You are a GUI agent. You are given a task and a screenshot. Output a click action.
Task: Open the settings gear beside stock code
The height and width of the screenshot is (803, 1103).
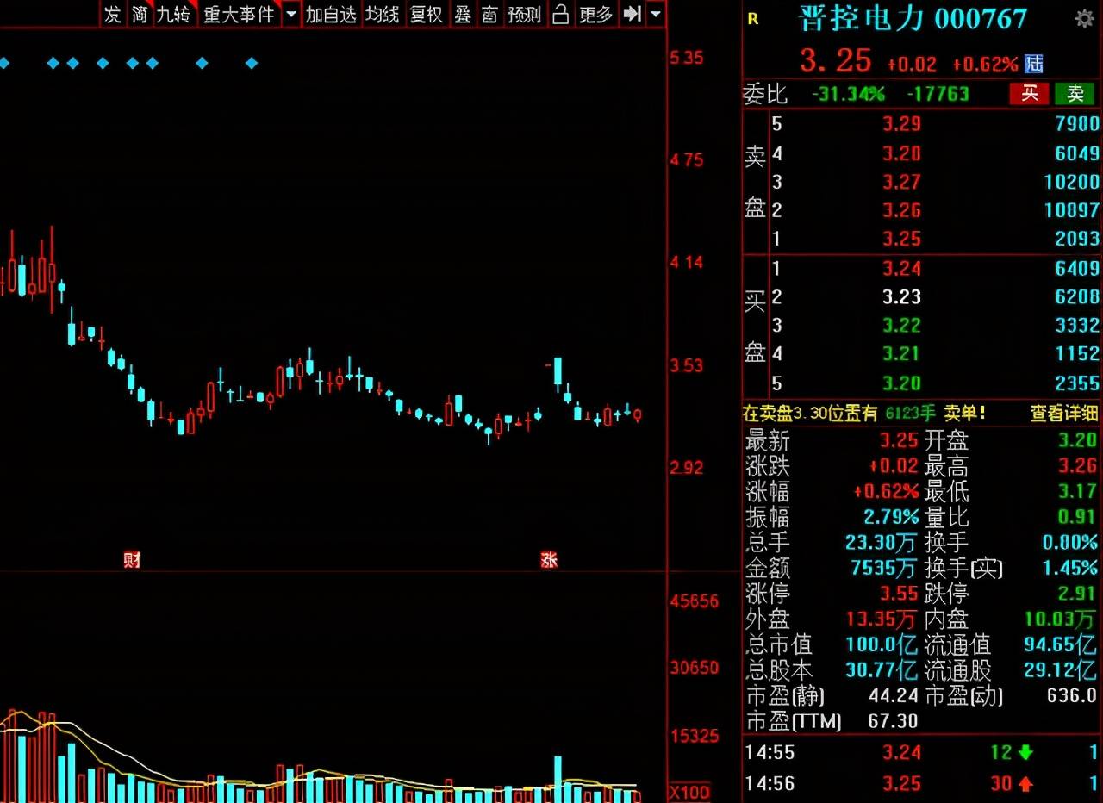click(1084, 19)
